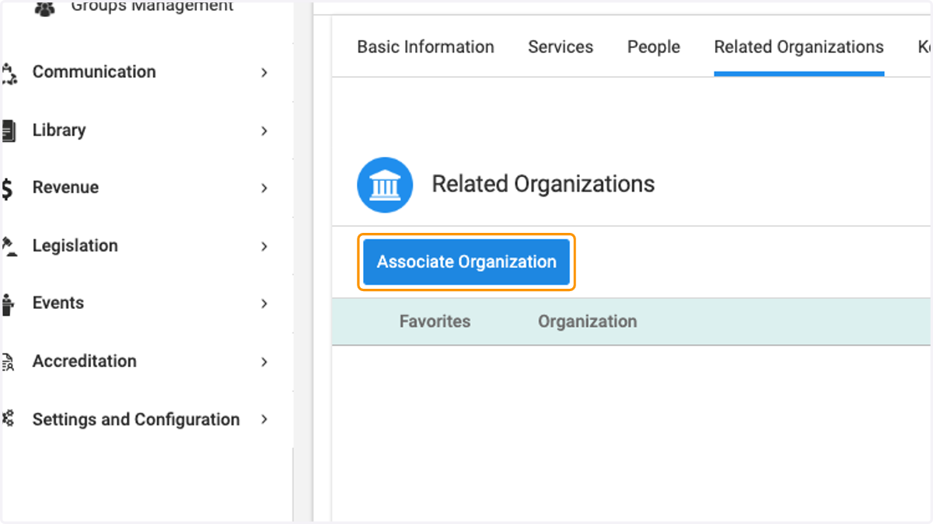The image size is (933, 524).
Task: Click the Related Organizations heading text
Action: tap(543, 184)
